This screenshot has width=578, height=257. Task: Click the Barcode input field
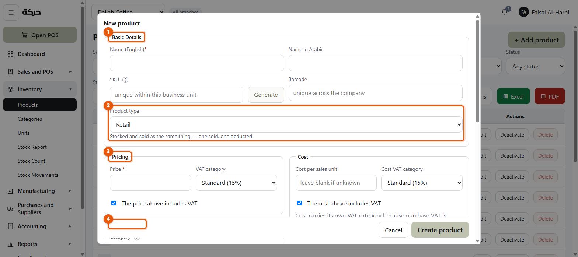[375, 93]
